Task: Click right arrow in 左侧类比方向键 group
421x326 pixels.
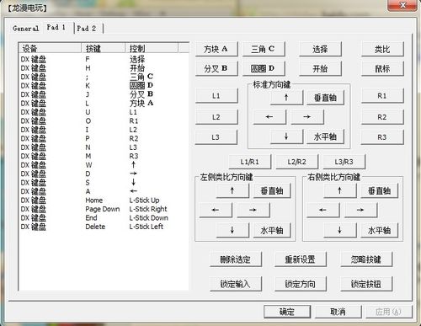Action: [253, 210]
